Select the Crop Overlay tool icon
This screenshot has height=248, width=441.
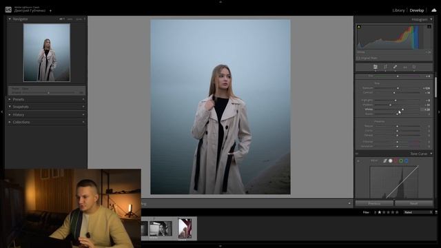pos(385,67)
